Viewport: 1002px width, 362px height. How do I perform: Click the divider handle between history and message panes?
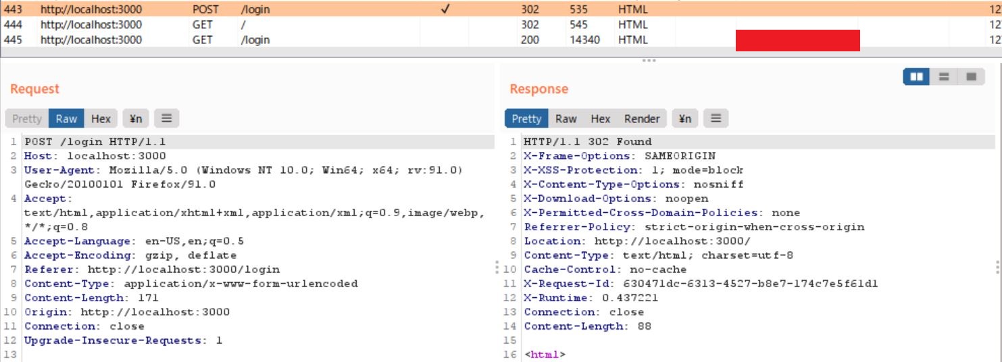[x=649, y=61]
